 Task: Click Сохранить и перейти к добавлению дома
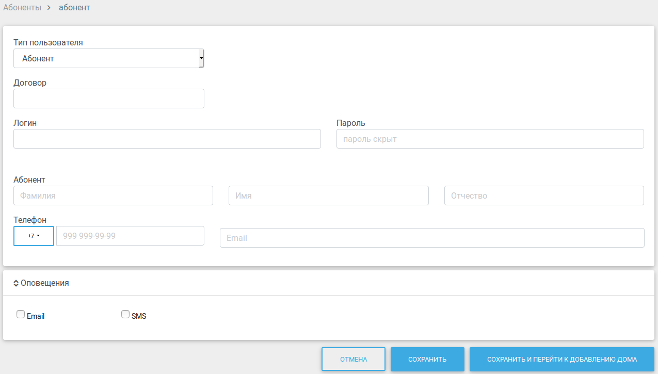click(x=562, y=359)
